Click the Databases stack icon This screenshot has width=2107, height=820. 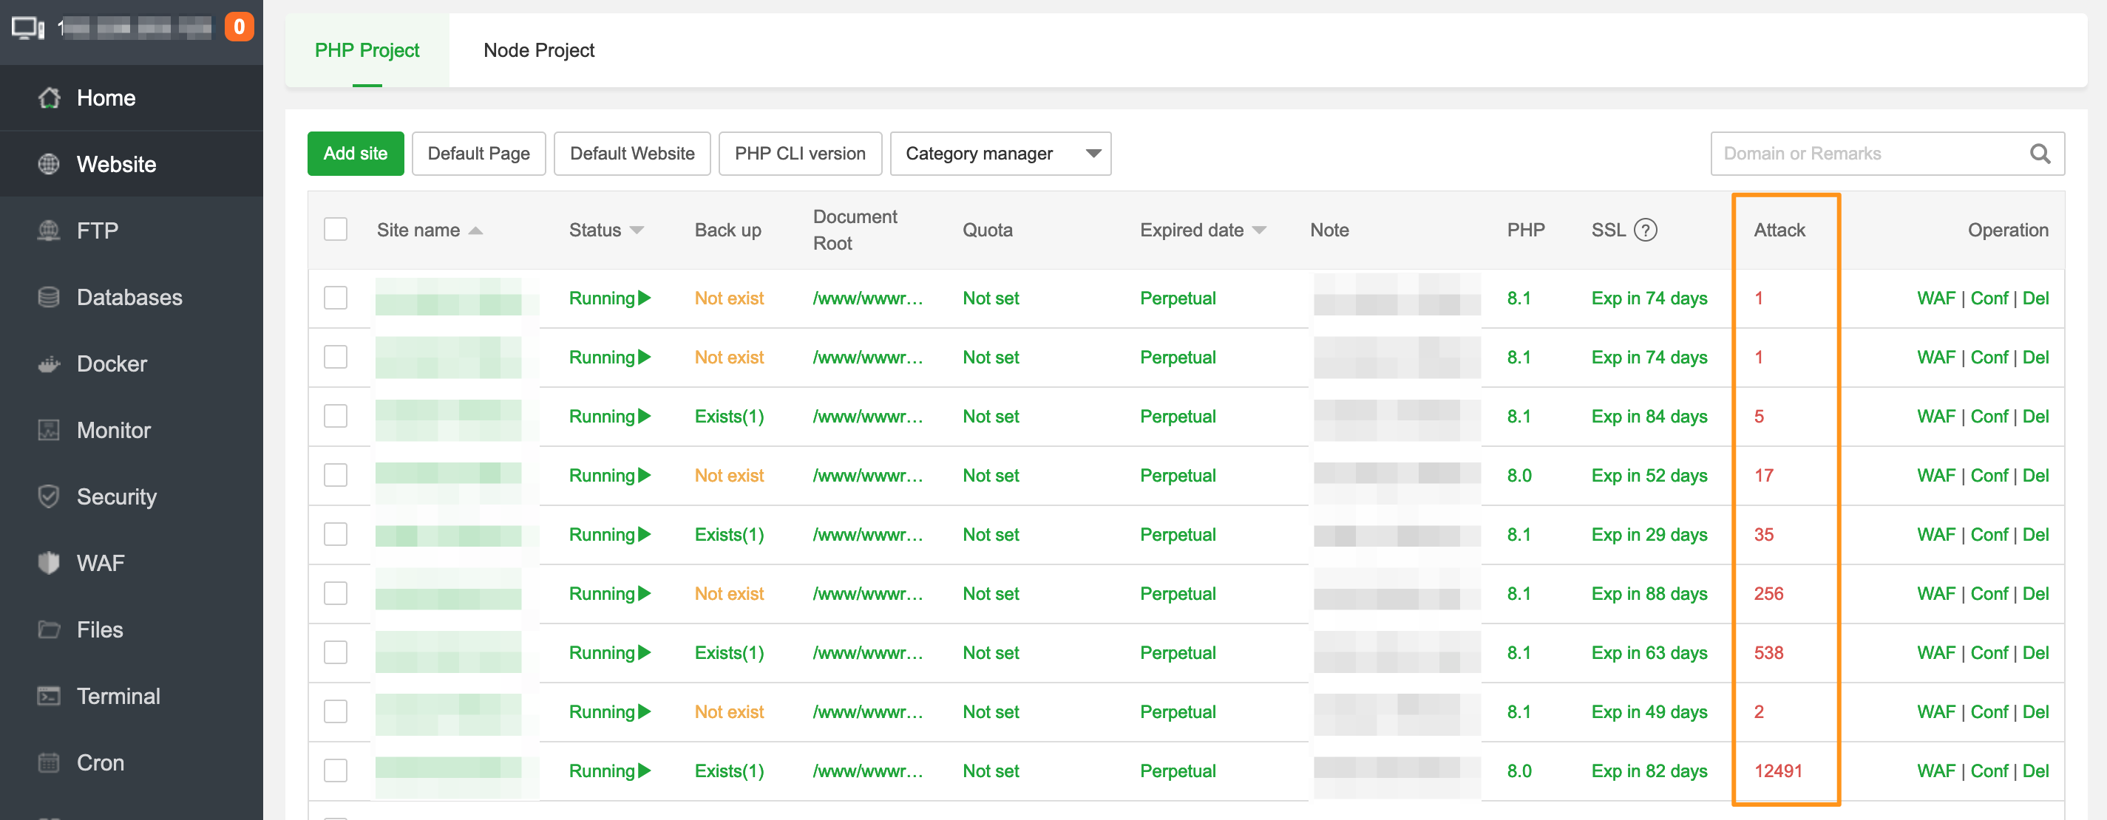(49, 298)
